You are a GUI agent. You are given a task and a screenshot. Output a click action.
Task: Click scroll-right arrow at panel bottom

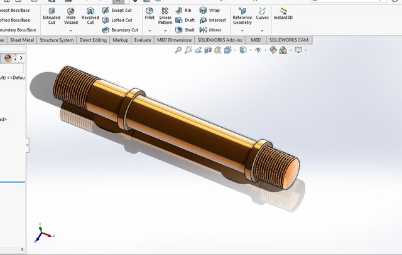pos(23,249)
